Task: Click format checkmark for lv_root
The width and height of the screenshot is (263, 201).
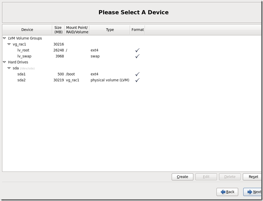Action: 137,50
